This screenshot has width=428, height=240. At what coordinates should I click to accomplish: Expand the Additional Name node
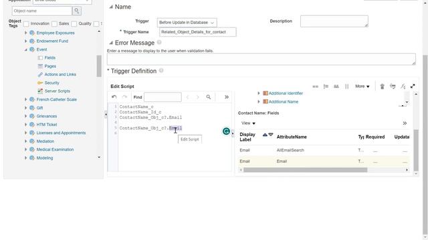point(259,101)
